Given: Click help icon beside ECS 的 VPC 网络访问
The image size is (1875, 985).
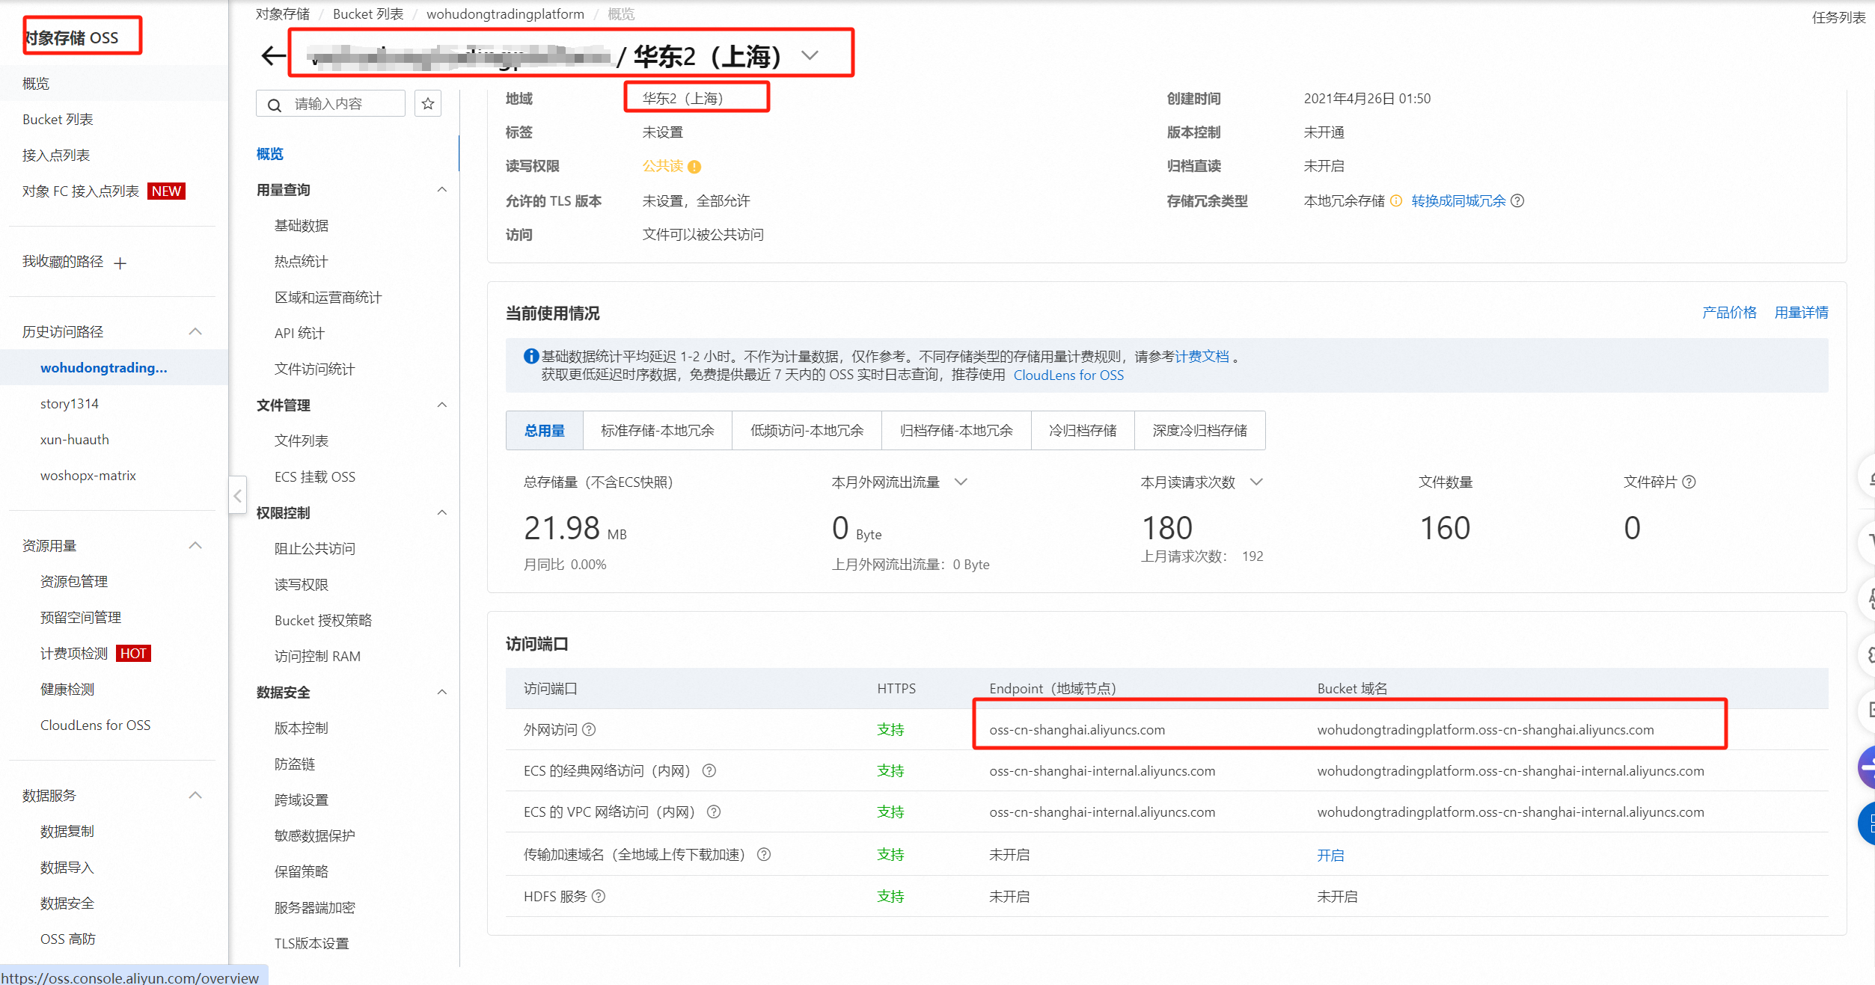Looking at the screenshot, I should 714,811.
